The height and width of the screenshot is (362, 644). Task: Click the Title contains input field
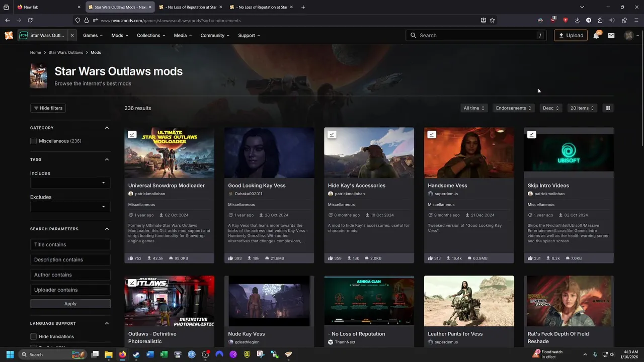[x=70, y=244]
